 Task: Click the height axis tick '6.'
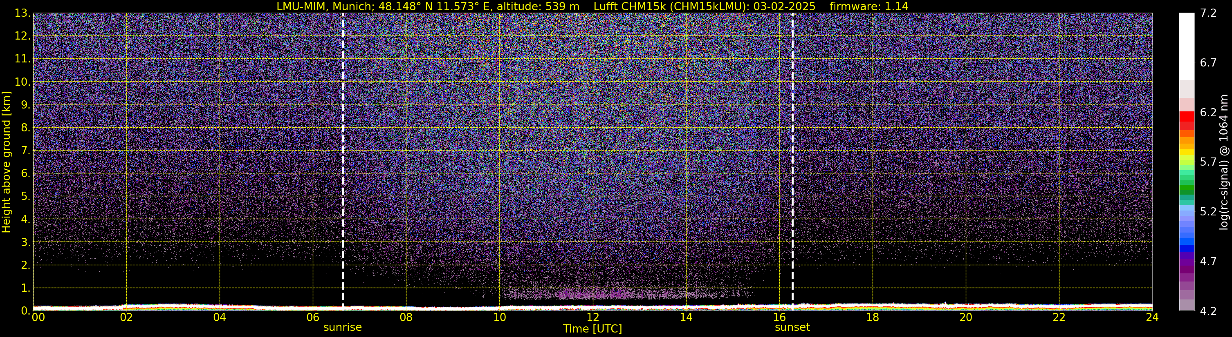[x=25, y=174]
